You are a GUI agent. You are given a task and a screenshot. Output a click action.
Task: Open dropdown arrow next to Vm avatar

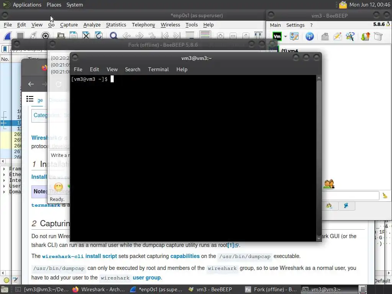pyautogui.click(x=285, y=36)
